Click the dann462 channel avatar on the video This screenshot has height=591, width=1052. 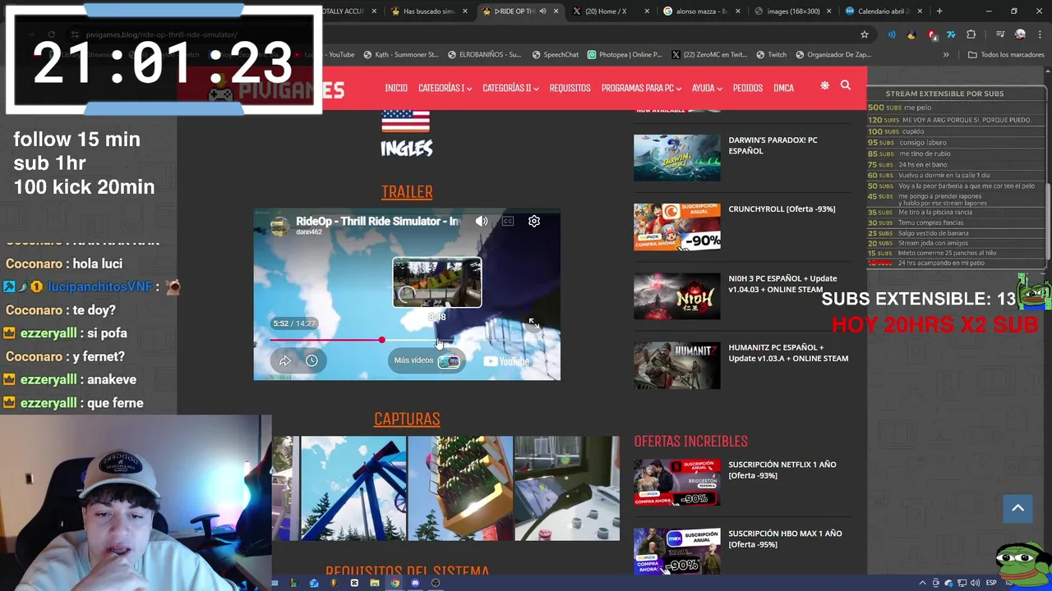(x=280, y=226)
